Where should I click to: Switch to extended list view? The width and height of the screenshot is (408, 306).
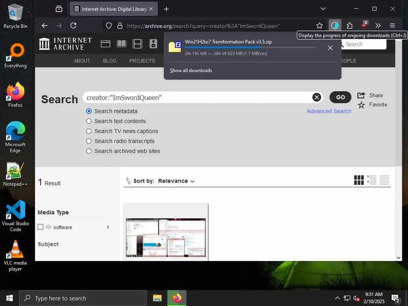coord(372,180)
